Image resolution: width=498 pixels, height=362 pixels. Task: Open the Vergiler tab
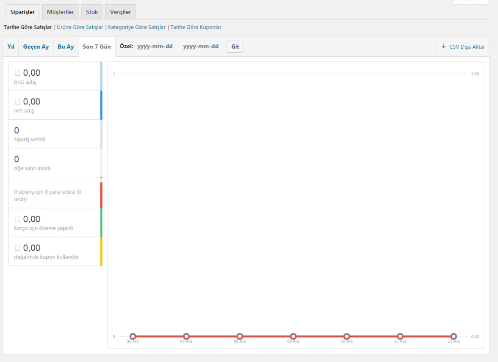(x=120, y=12)
